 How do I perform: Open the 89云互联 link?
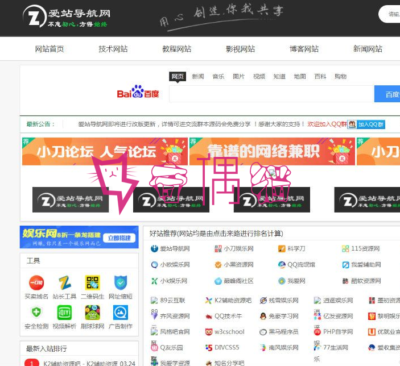tap(172, 301)
